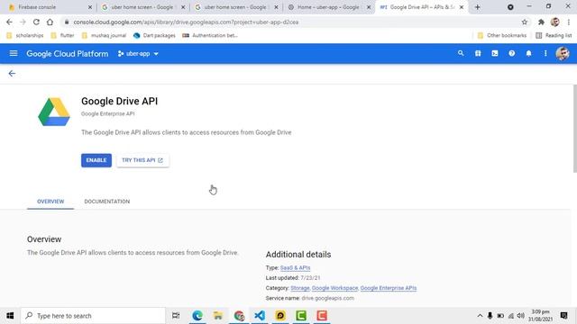This screenshot has width=577, height=324.
Task: Open the Google Cloud navigation hamburger menu
Action: (x=14, y=54)
